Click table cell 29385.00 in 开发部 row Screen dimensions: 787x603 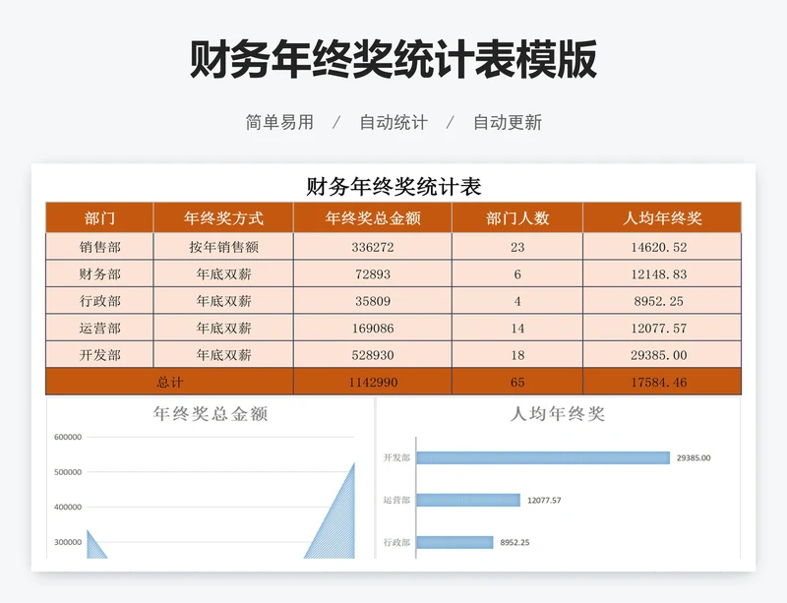(662, 355)
